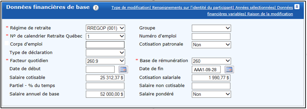Screen dimensions: 307x109
Task: Click the Corps d'emploi input field
Action: [105, 45]
